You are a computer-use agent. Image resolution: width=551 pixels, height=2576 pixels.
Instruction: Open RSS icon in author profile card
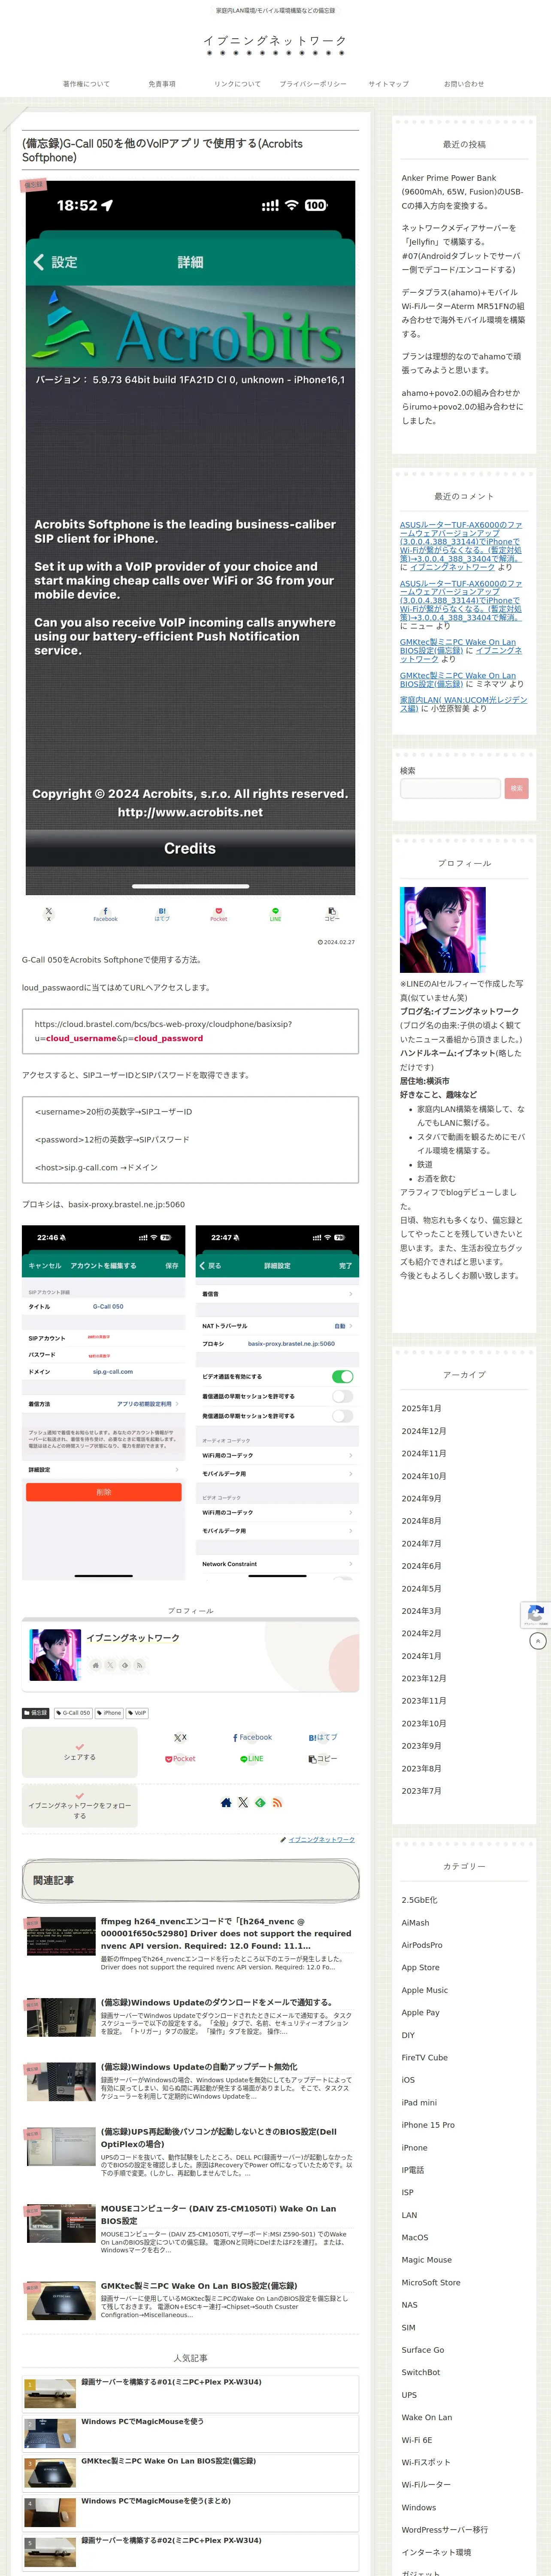(139, 1665)
